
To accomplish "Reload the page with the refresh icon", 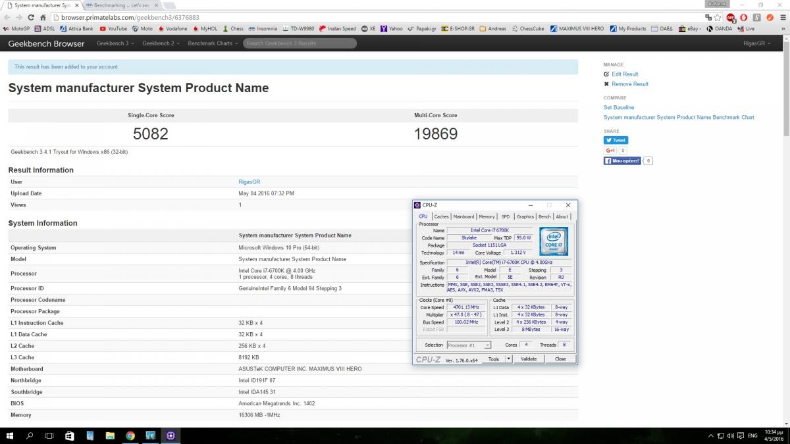I will (31, 18).
